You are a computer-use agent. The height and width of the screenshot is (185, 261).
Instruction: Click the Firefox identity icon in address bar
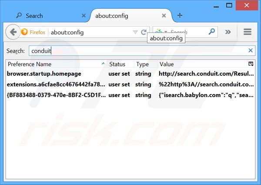pos(24,32)
